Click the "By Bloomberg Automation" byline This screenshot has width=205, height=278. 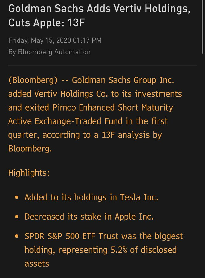click(49, 52)
